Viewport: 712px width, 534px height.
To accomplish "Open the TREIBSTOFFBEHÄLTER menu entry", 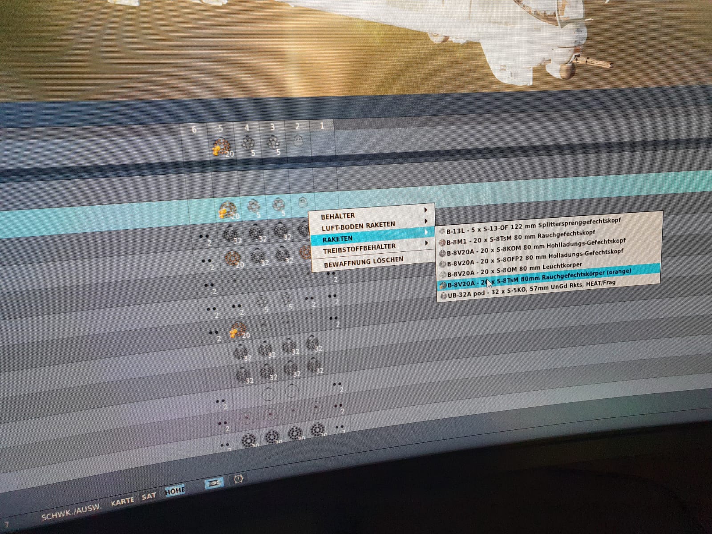I will 359,248.
